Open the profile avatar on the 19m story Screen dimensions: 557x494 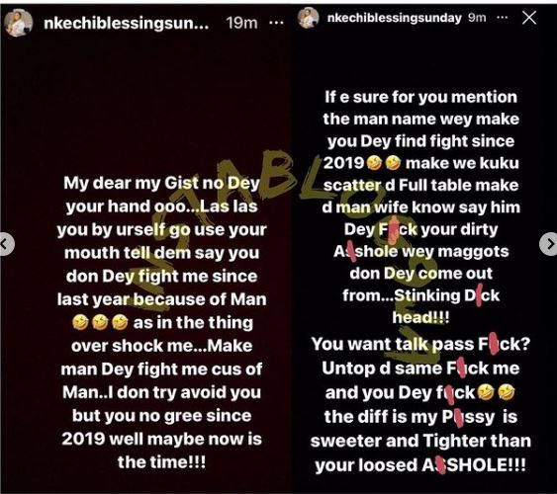18,23
